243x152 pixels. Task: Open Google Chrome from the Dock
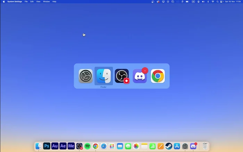tap(95, 146)
